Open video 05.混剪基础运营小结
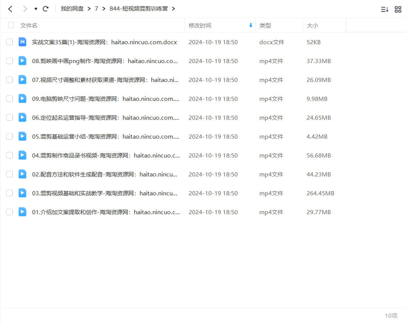406x323 pixels. tap(105, 137)
